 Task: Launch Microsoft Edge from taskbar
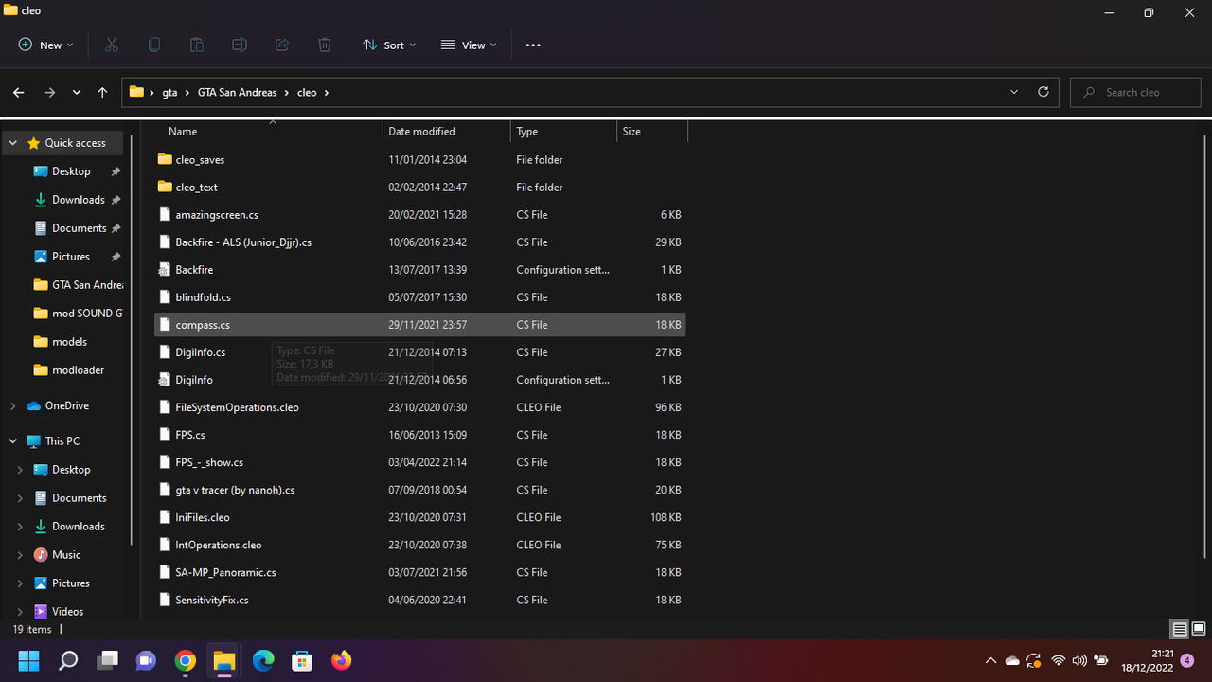pos(263,660)
